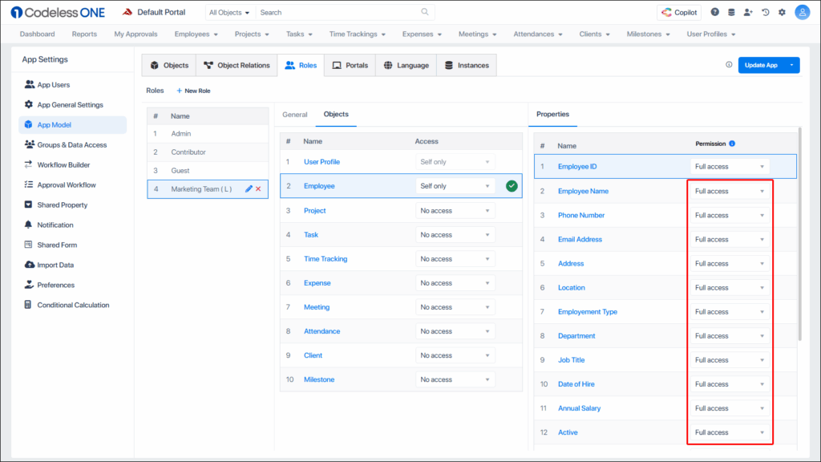Open the Employees menu
The width and height of the screenshot is (821, 462).
pos(196,34)
